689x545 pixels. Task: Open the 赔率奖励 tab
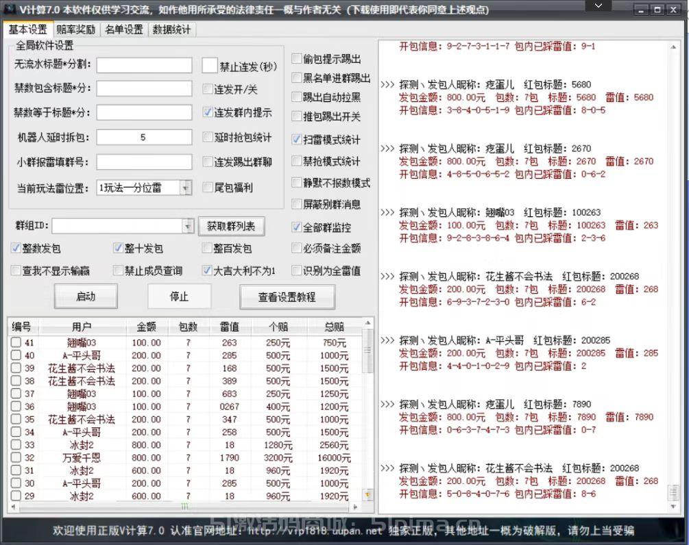tap(75, 29)
